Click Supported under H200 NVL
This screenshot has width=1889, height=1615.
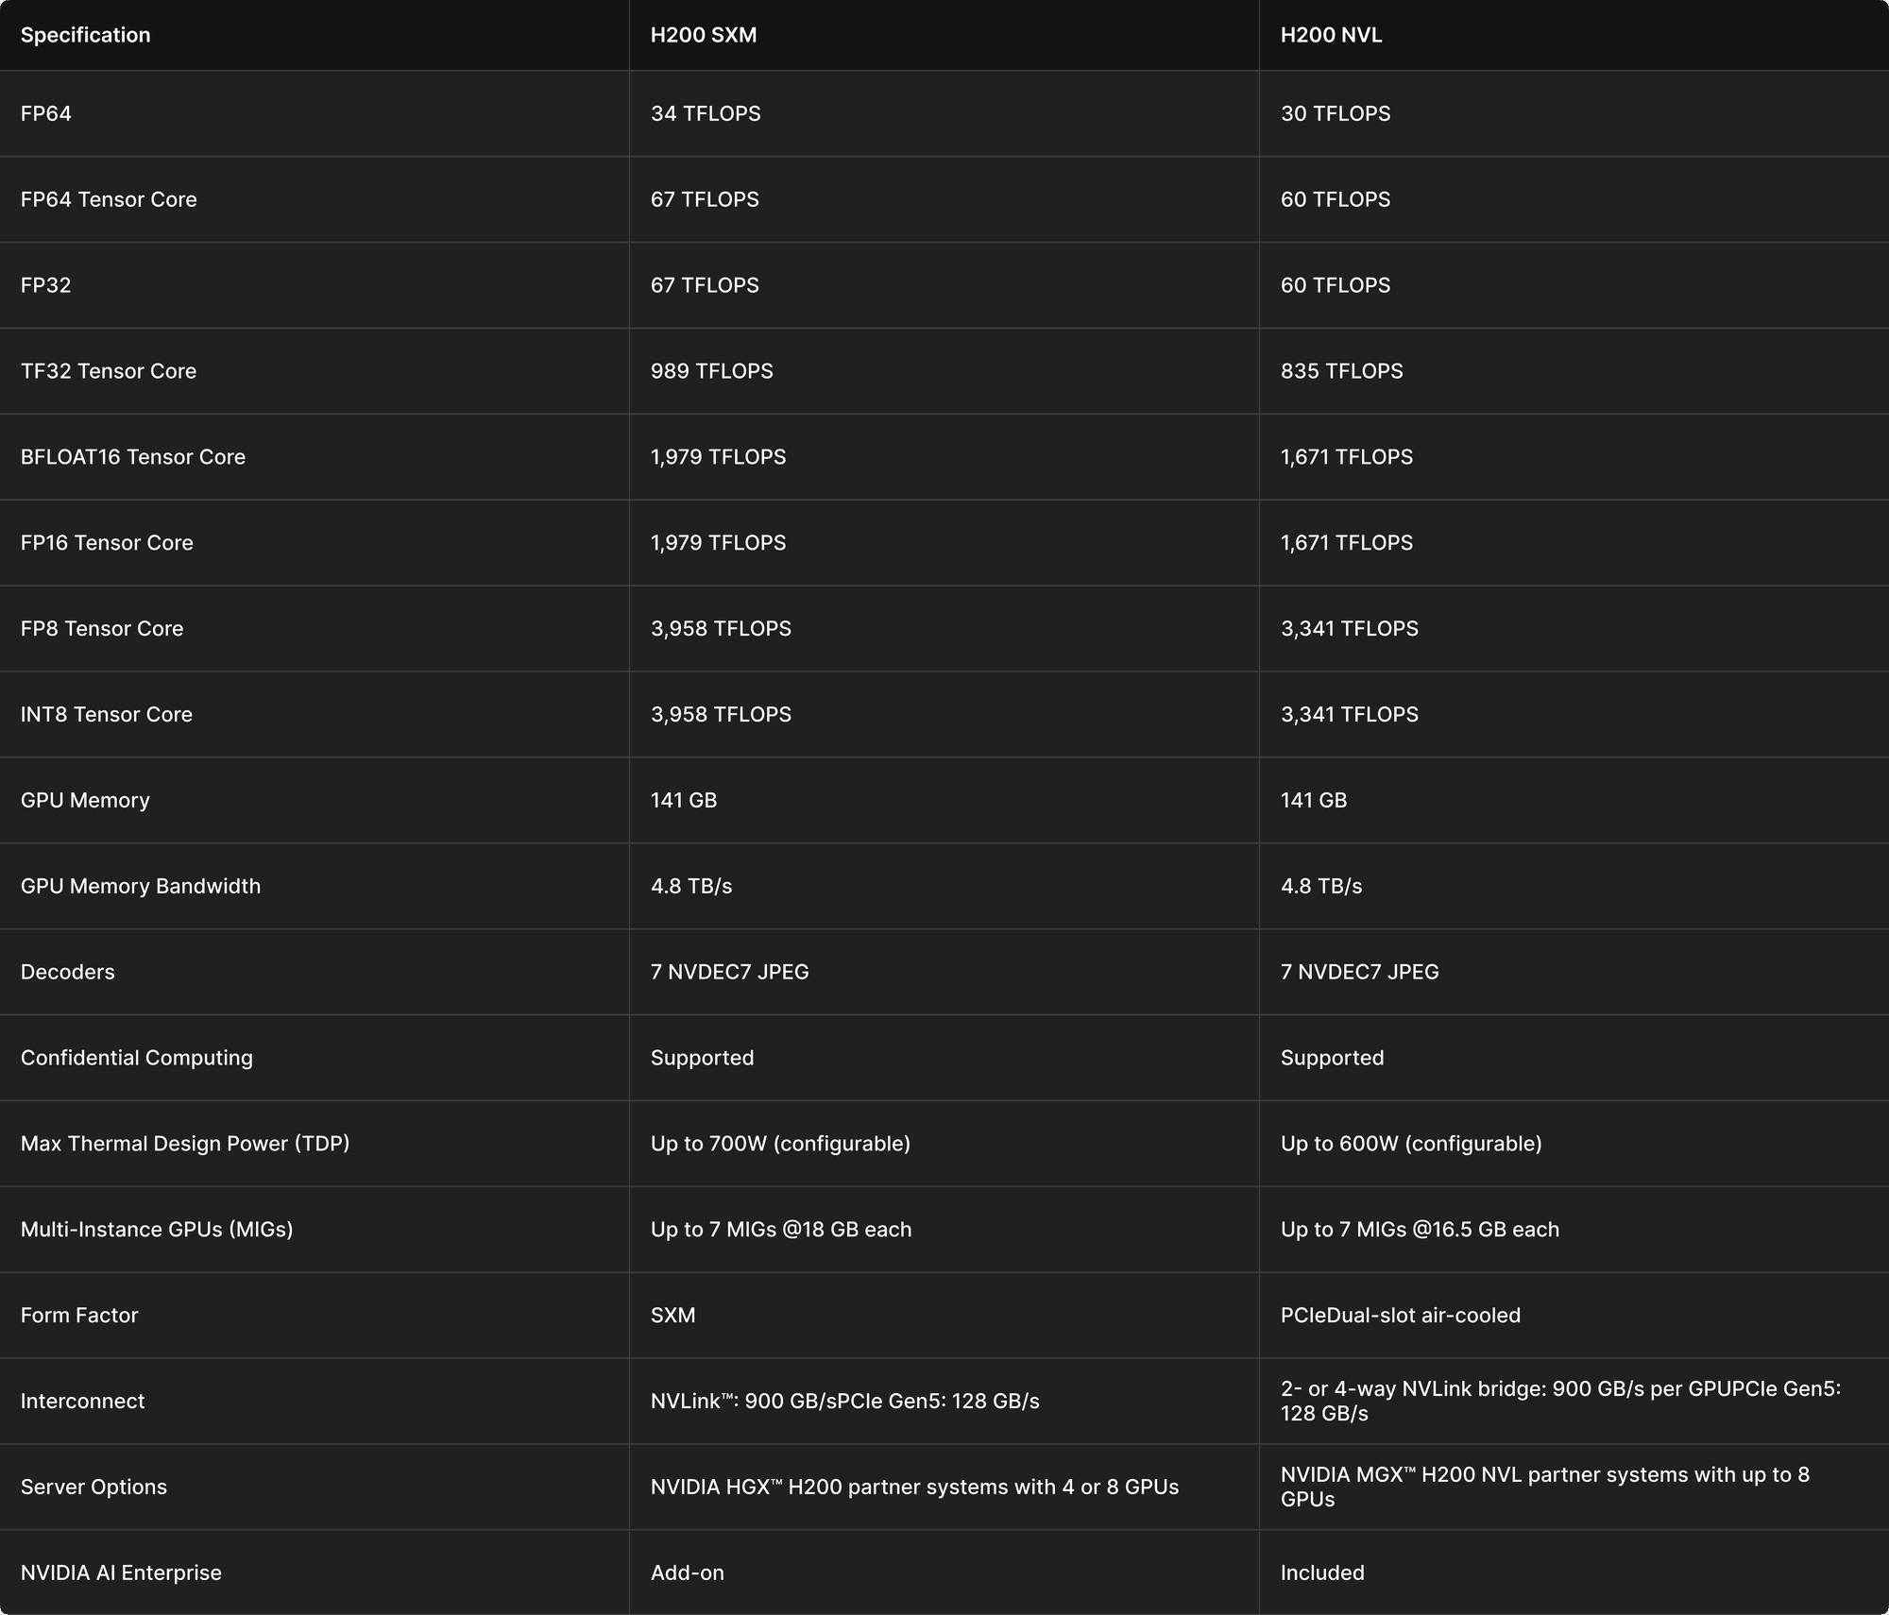[1333, 1058]
